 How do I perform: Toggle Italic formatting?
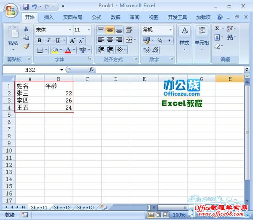tap(48, 40)
